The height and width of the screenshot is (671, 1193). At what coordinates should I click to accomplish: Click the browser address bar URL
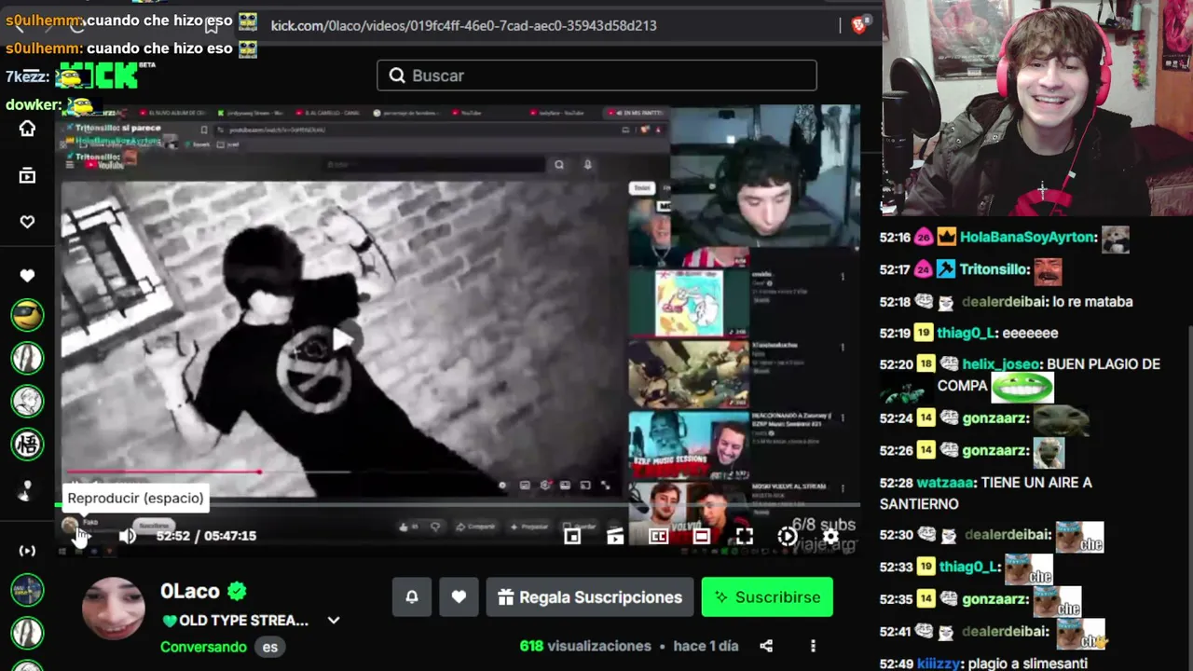coord(463,25)
